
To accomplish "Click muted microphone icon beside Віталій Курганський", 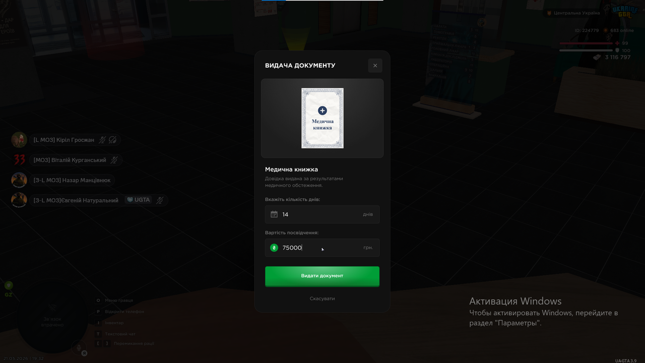I will pyautogui.click(x=114, y=160).
